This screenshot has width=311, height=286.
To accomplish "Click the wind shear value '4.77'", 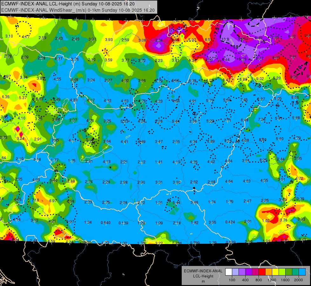I will click(x=26, y=37).
